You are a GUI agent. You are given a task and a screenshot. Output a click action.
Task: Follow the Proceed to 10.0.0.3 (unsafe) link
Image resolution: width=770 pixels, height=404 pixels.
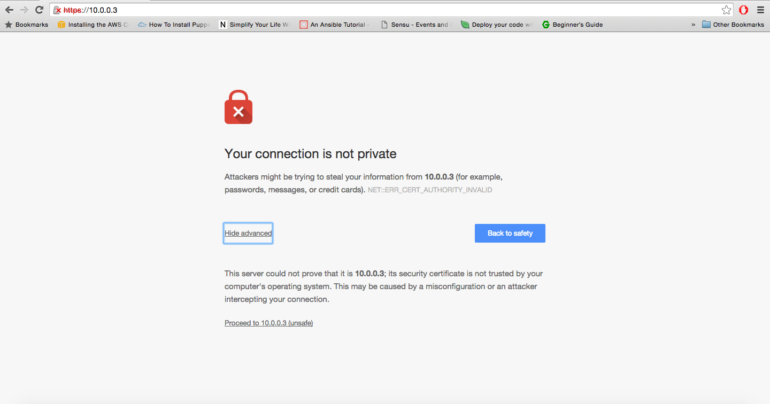click(268, 323)
